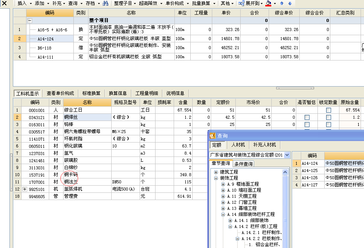The height and width of the screenshot is (248, 364).
Task: Collapse A.14.2 栏杆(板)工程 node
Action: tap(230, 226)
